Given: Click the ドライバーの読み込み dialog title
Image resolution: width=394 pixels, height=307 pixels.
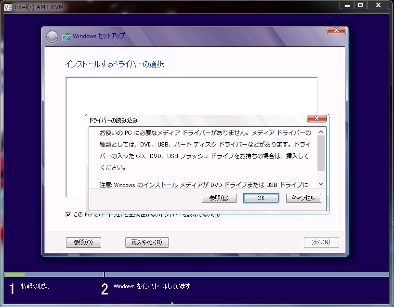Looking at the screenshot, I should pos(113,120).
